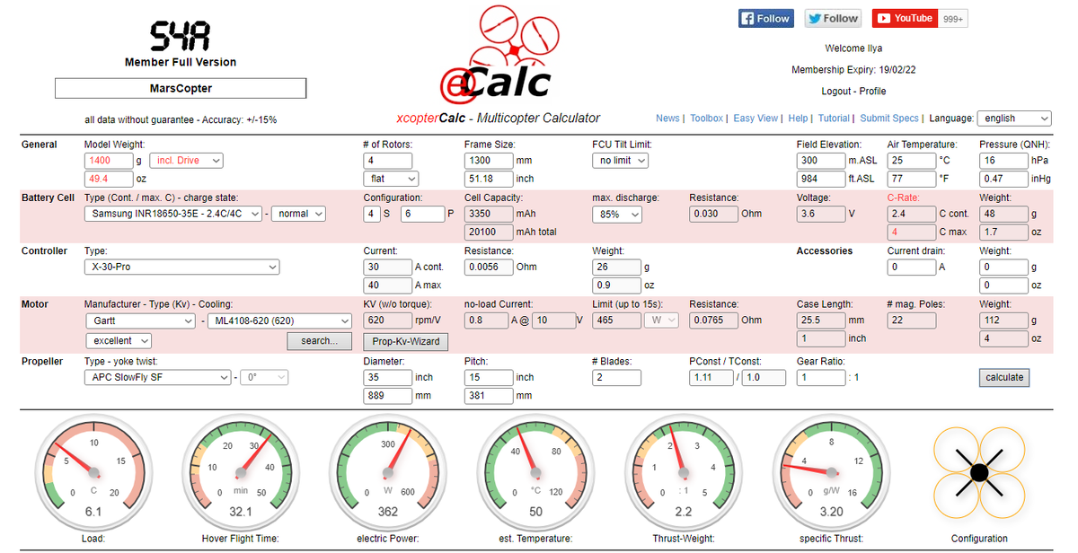
Task: Click the Gear Ratio field
Action: [x=821, y=378]
